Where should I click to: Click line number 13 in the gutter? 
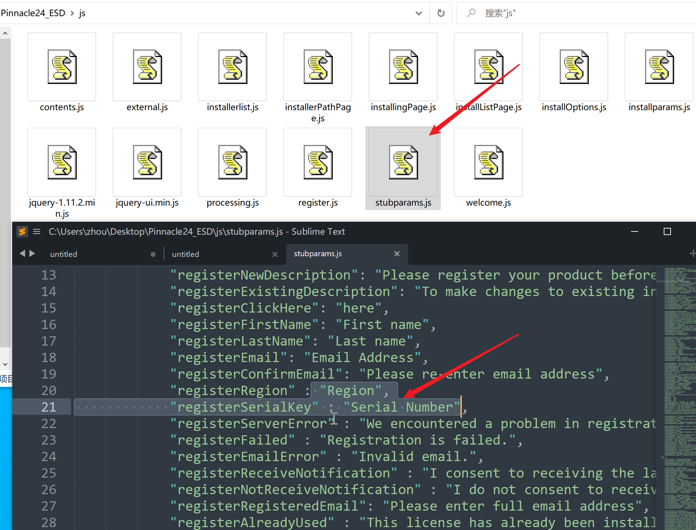coord(49,275)
